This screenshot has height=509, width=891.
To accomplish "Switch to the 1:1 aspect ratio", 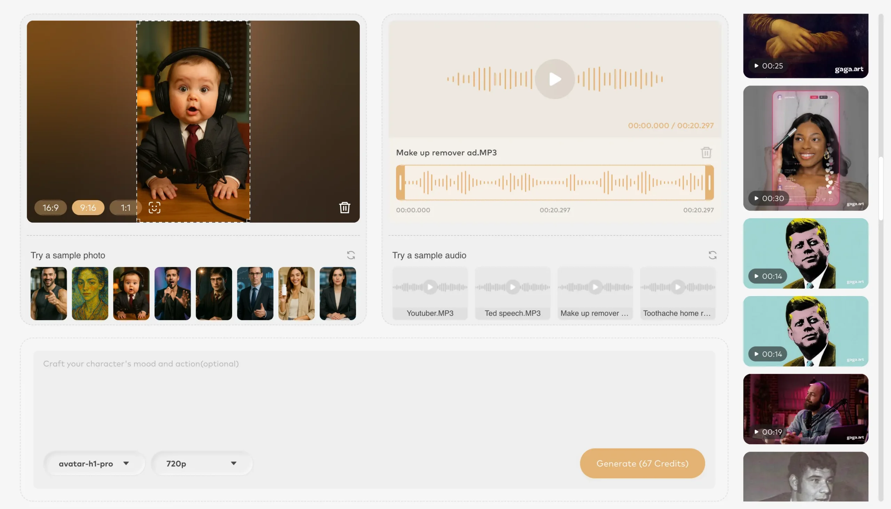I will pyautogui.click(x=125, y=207).
